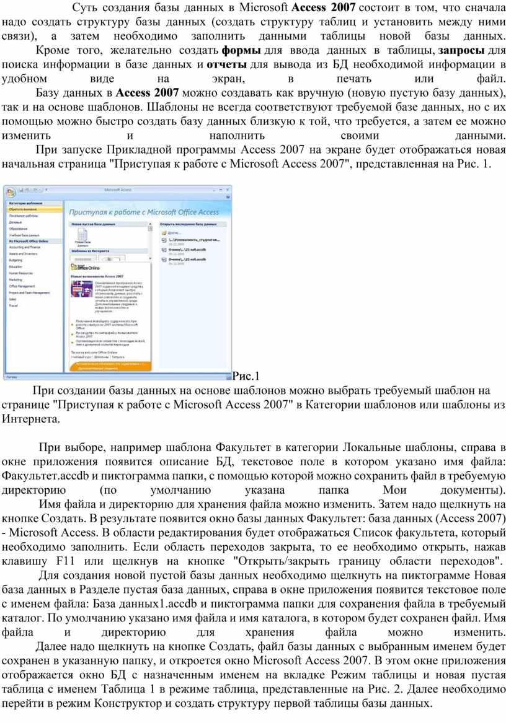Select the Travel category
The image size is (506, 723).
13,305
